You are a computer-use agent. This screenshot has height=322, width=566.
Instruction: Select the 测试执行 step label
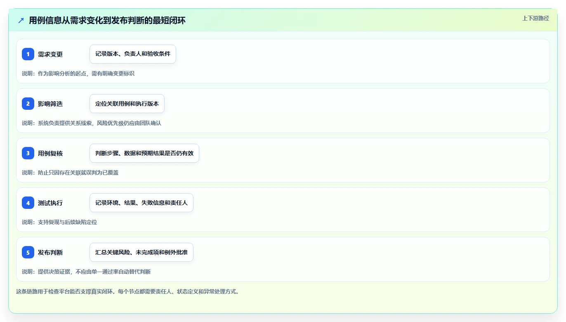[50, 203]
